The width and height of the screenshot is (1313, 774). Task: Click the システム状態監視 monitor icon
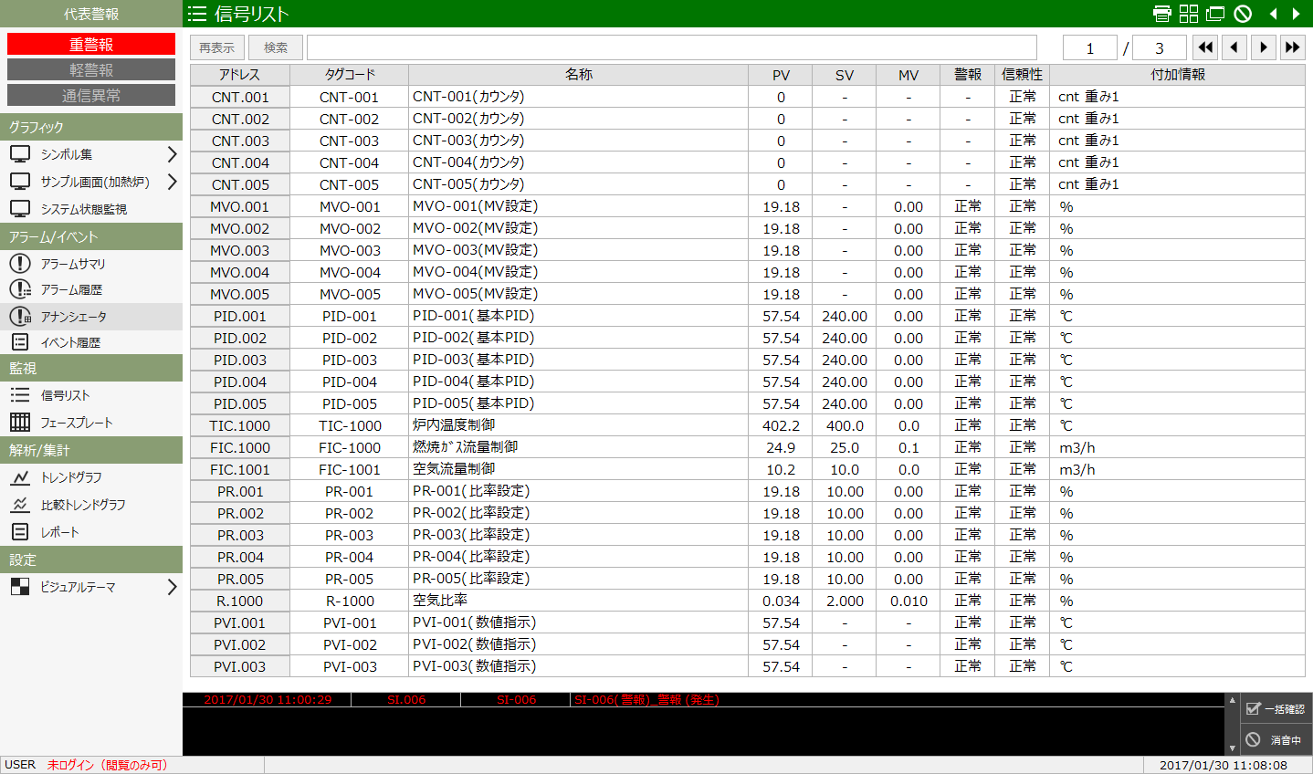tap(20, 209)
